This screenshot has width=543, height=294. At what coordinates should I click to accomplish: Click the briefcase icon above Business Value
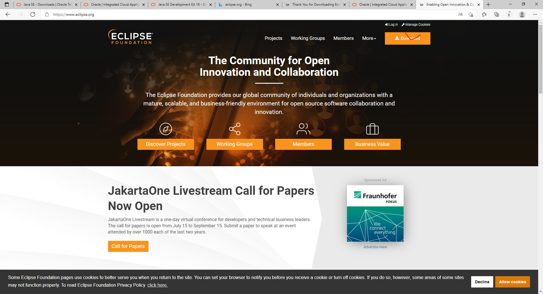[372, 129]
